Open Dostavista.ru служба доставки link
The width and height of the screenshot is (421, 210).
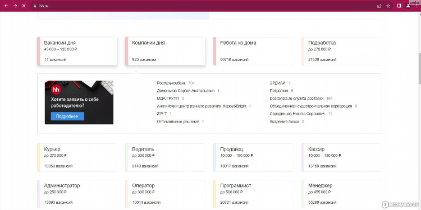(297, 99)
